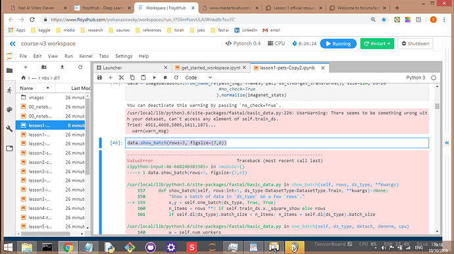Open the Code cell type dropdown
Image resolution: width=454 pixels, height=254 pixels.
(x=198, y=77)
